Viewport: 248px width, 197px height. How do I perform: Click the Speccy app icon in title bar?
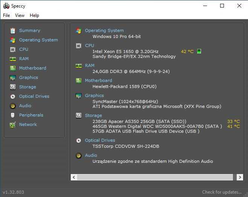[6, 6]
